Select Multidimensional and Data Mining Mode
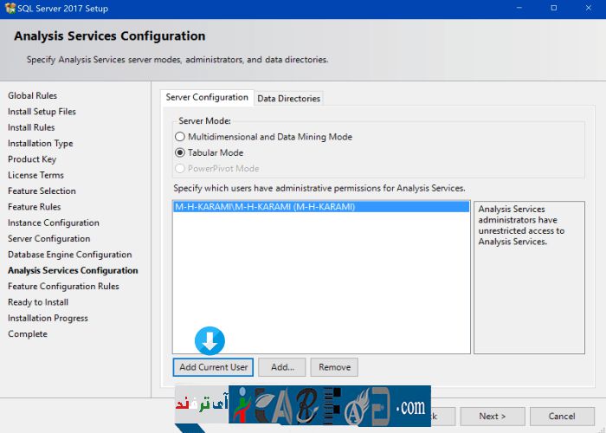Viewport: 606px width, 433px height. coord(180,137)
